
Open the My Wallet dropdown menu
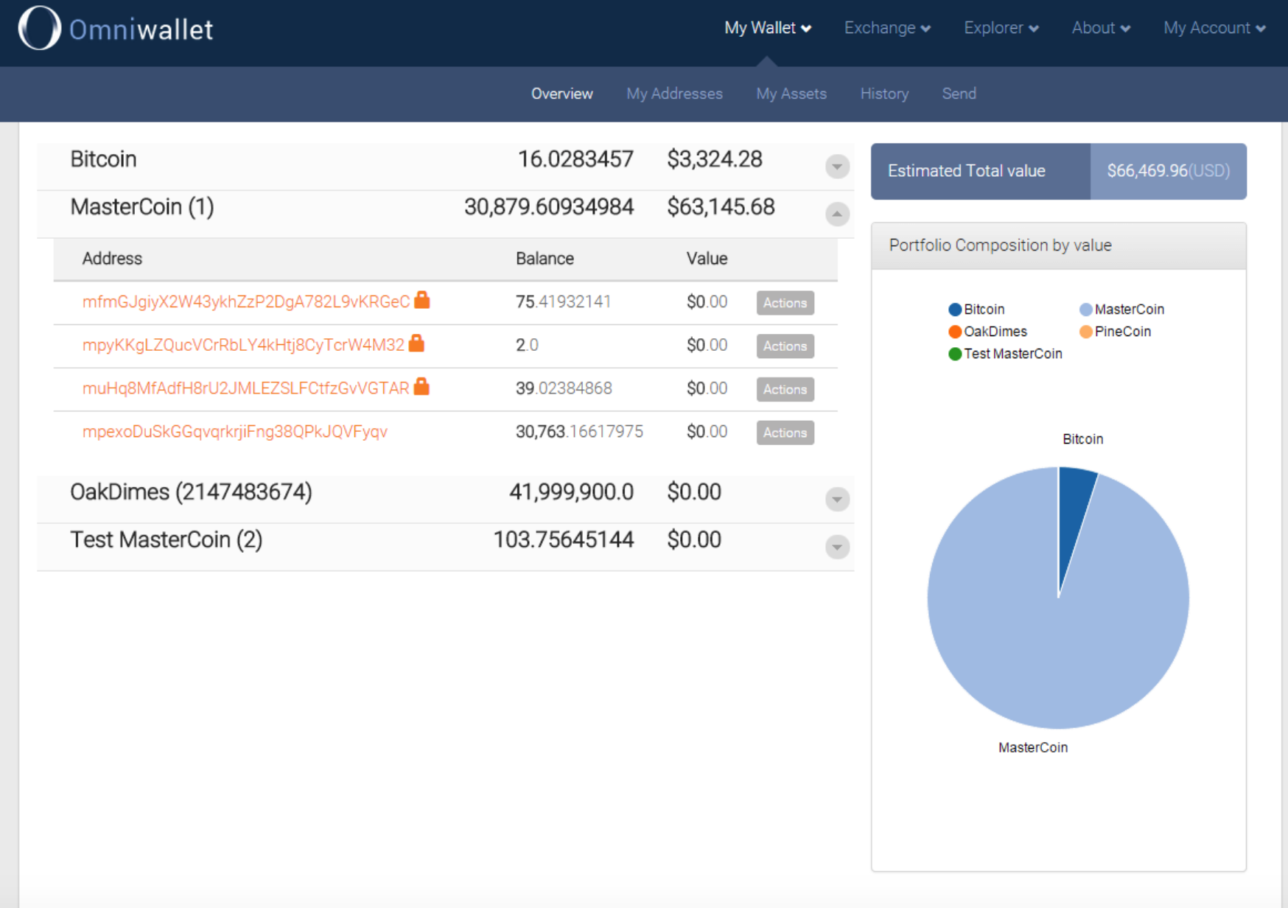pyautogui.click(x=768, y=28)
